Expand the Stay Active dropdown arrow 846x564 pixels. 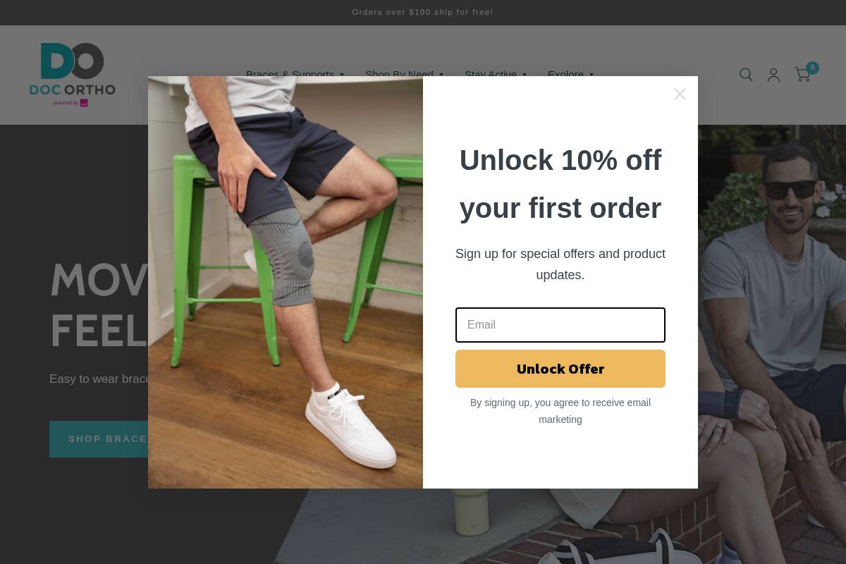tap(524, 75)
